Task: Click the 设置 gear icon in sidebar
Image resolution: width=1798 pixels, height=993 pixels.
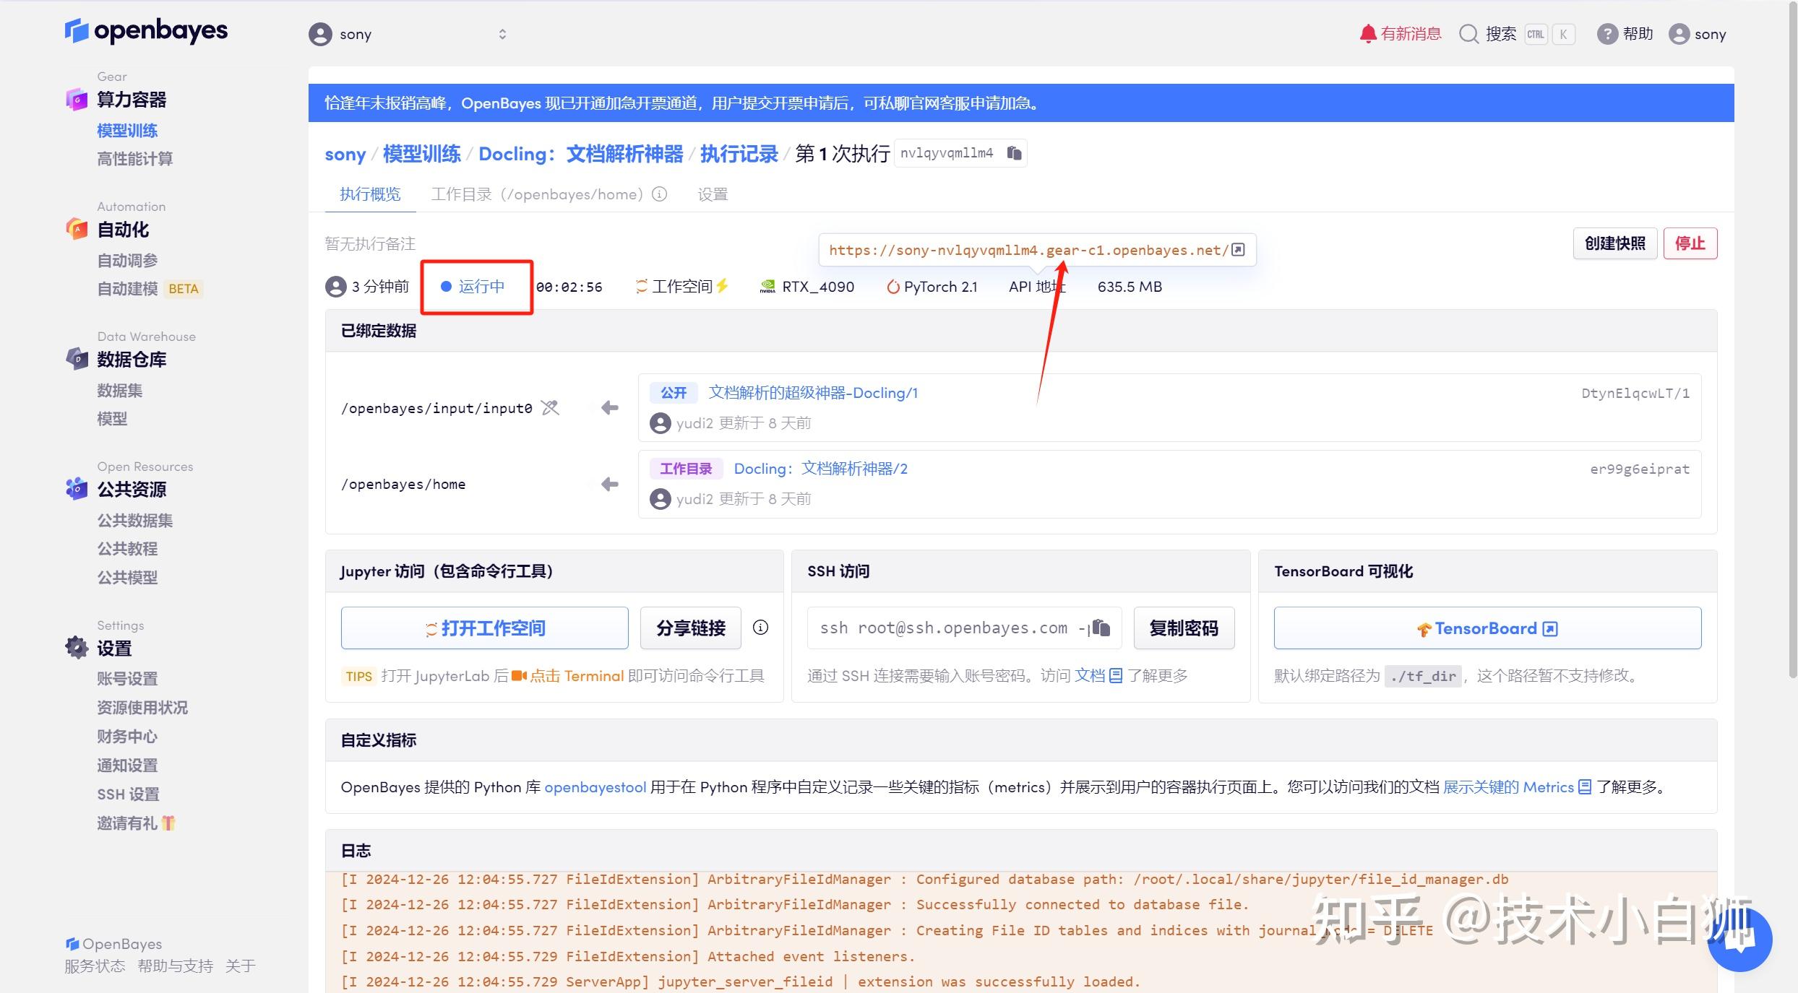Action: point(77,648)
